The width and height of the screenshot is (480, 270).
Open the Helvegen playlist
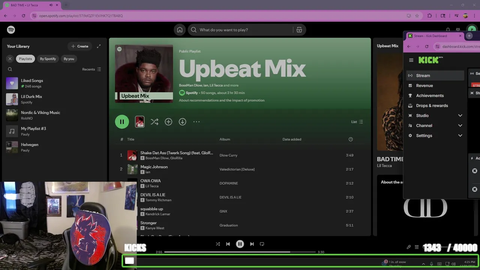click(x=54, y=147)
